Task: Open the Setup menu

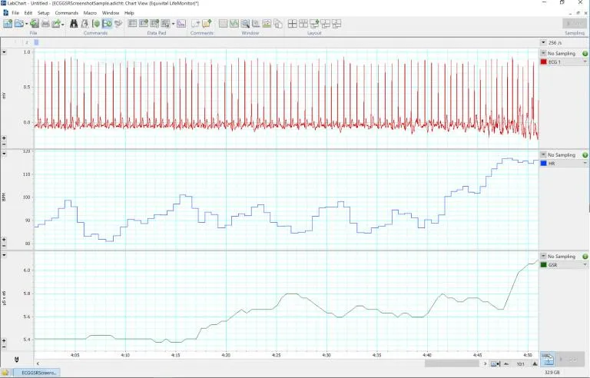Action: click(43, 13)
